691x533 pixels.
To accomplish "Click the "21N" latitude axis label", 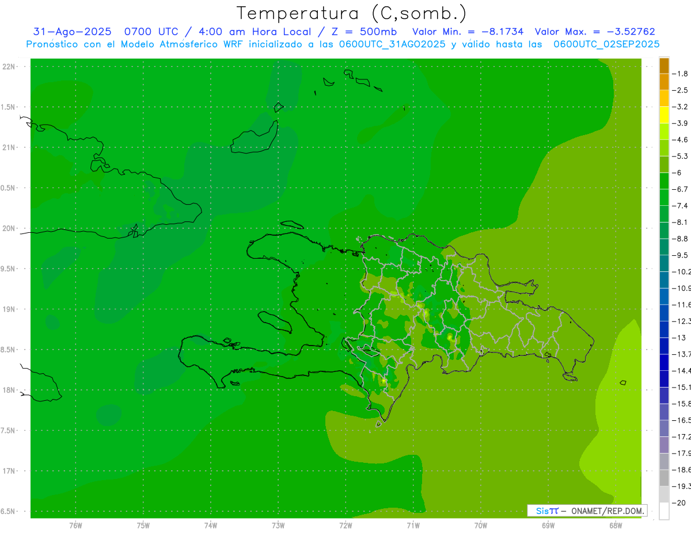I will pos(9,148).
